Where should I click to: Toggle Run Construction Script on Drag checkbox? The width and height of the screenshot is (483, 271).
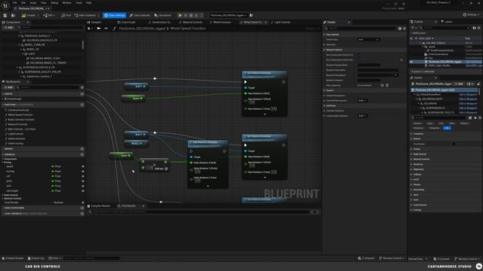[359, 55]
